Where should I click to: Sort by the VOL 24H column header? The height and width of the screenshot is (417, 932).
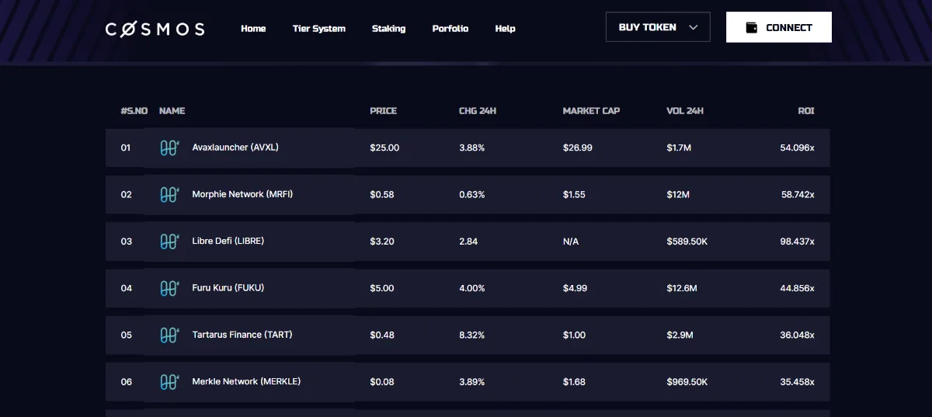pyautogui.click(x=685, y=111)
